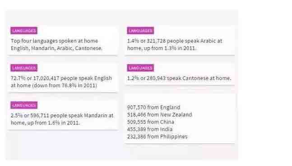
Task: Select the '518,466 from New Zealand' line
Action: click(159, 115)
